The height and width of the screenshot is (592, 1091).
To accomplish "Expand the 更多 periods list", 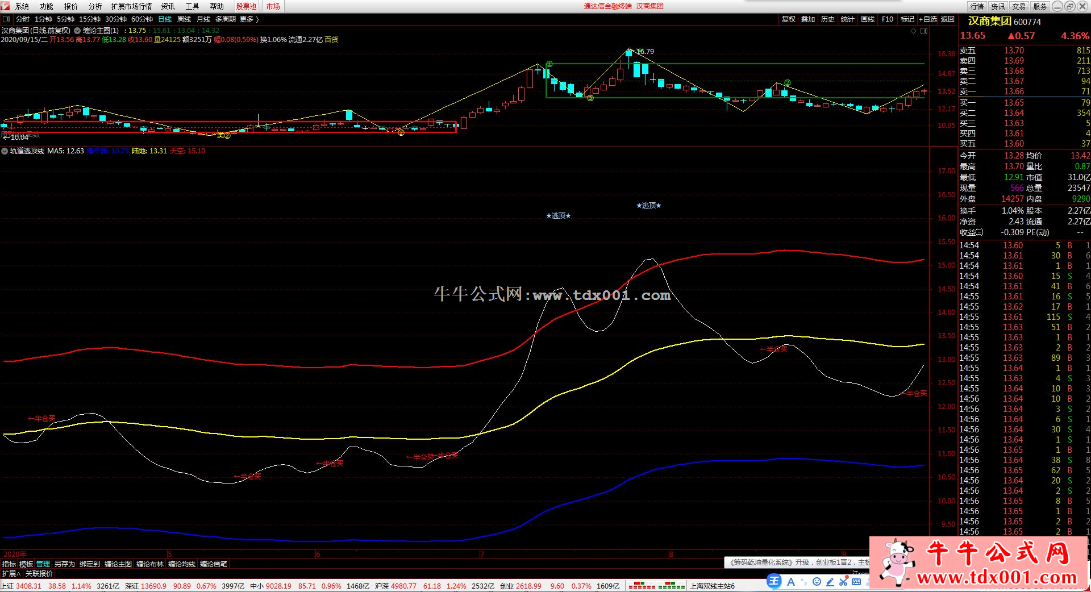I will [249, 19].
